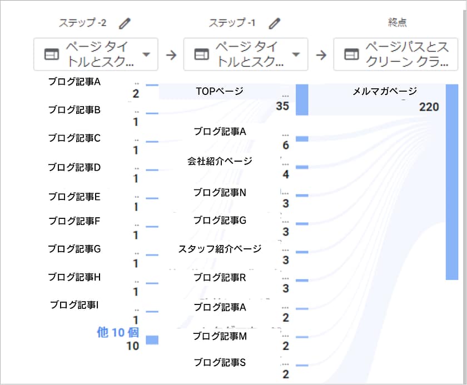The image size is (467, 385).
Task: Click the pencil edit icon beside ステップ -1
Action: [275, 23]
